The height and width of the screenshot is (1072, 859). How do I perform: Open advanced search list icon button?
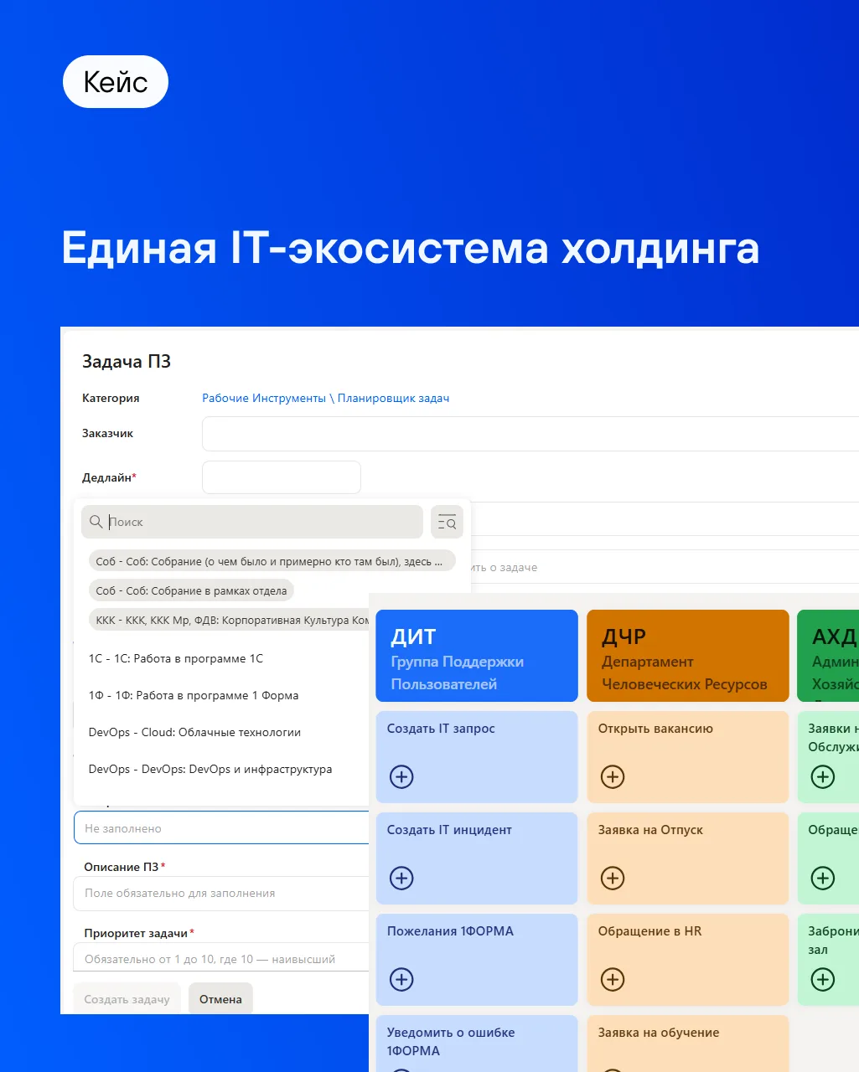(447, 522)
